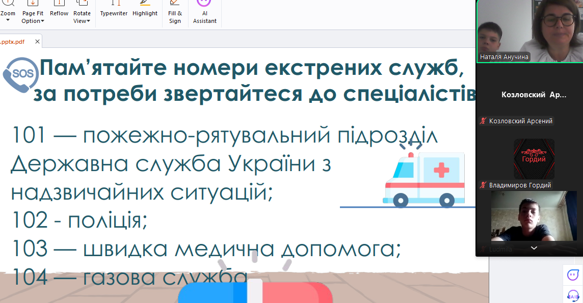
Task: Select the boy's video tile above Ludmila
Action: pos(534,216)
